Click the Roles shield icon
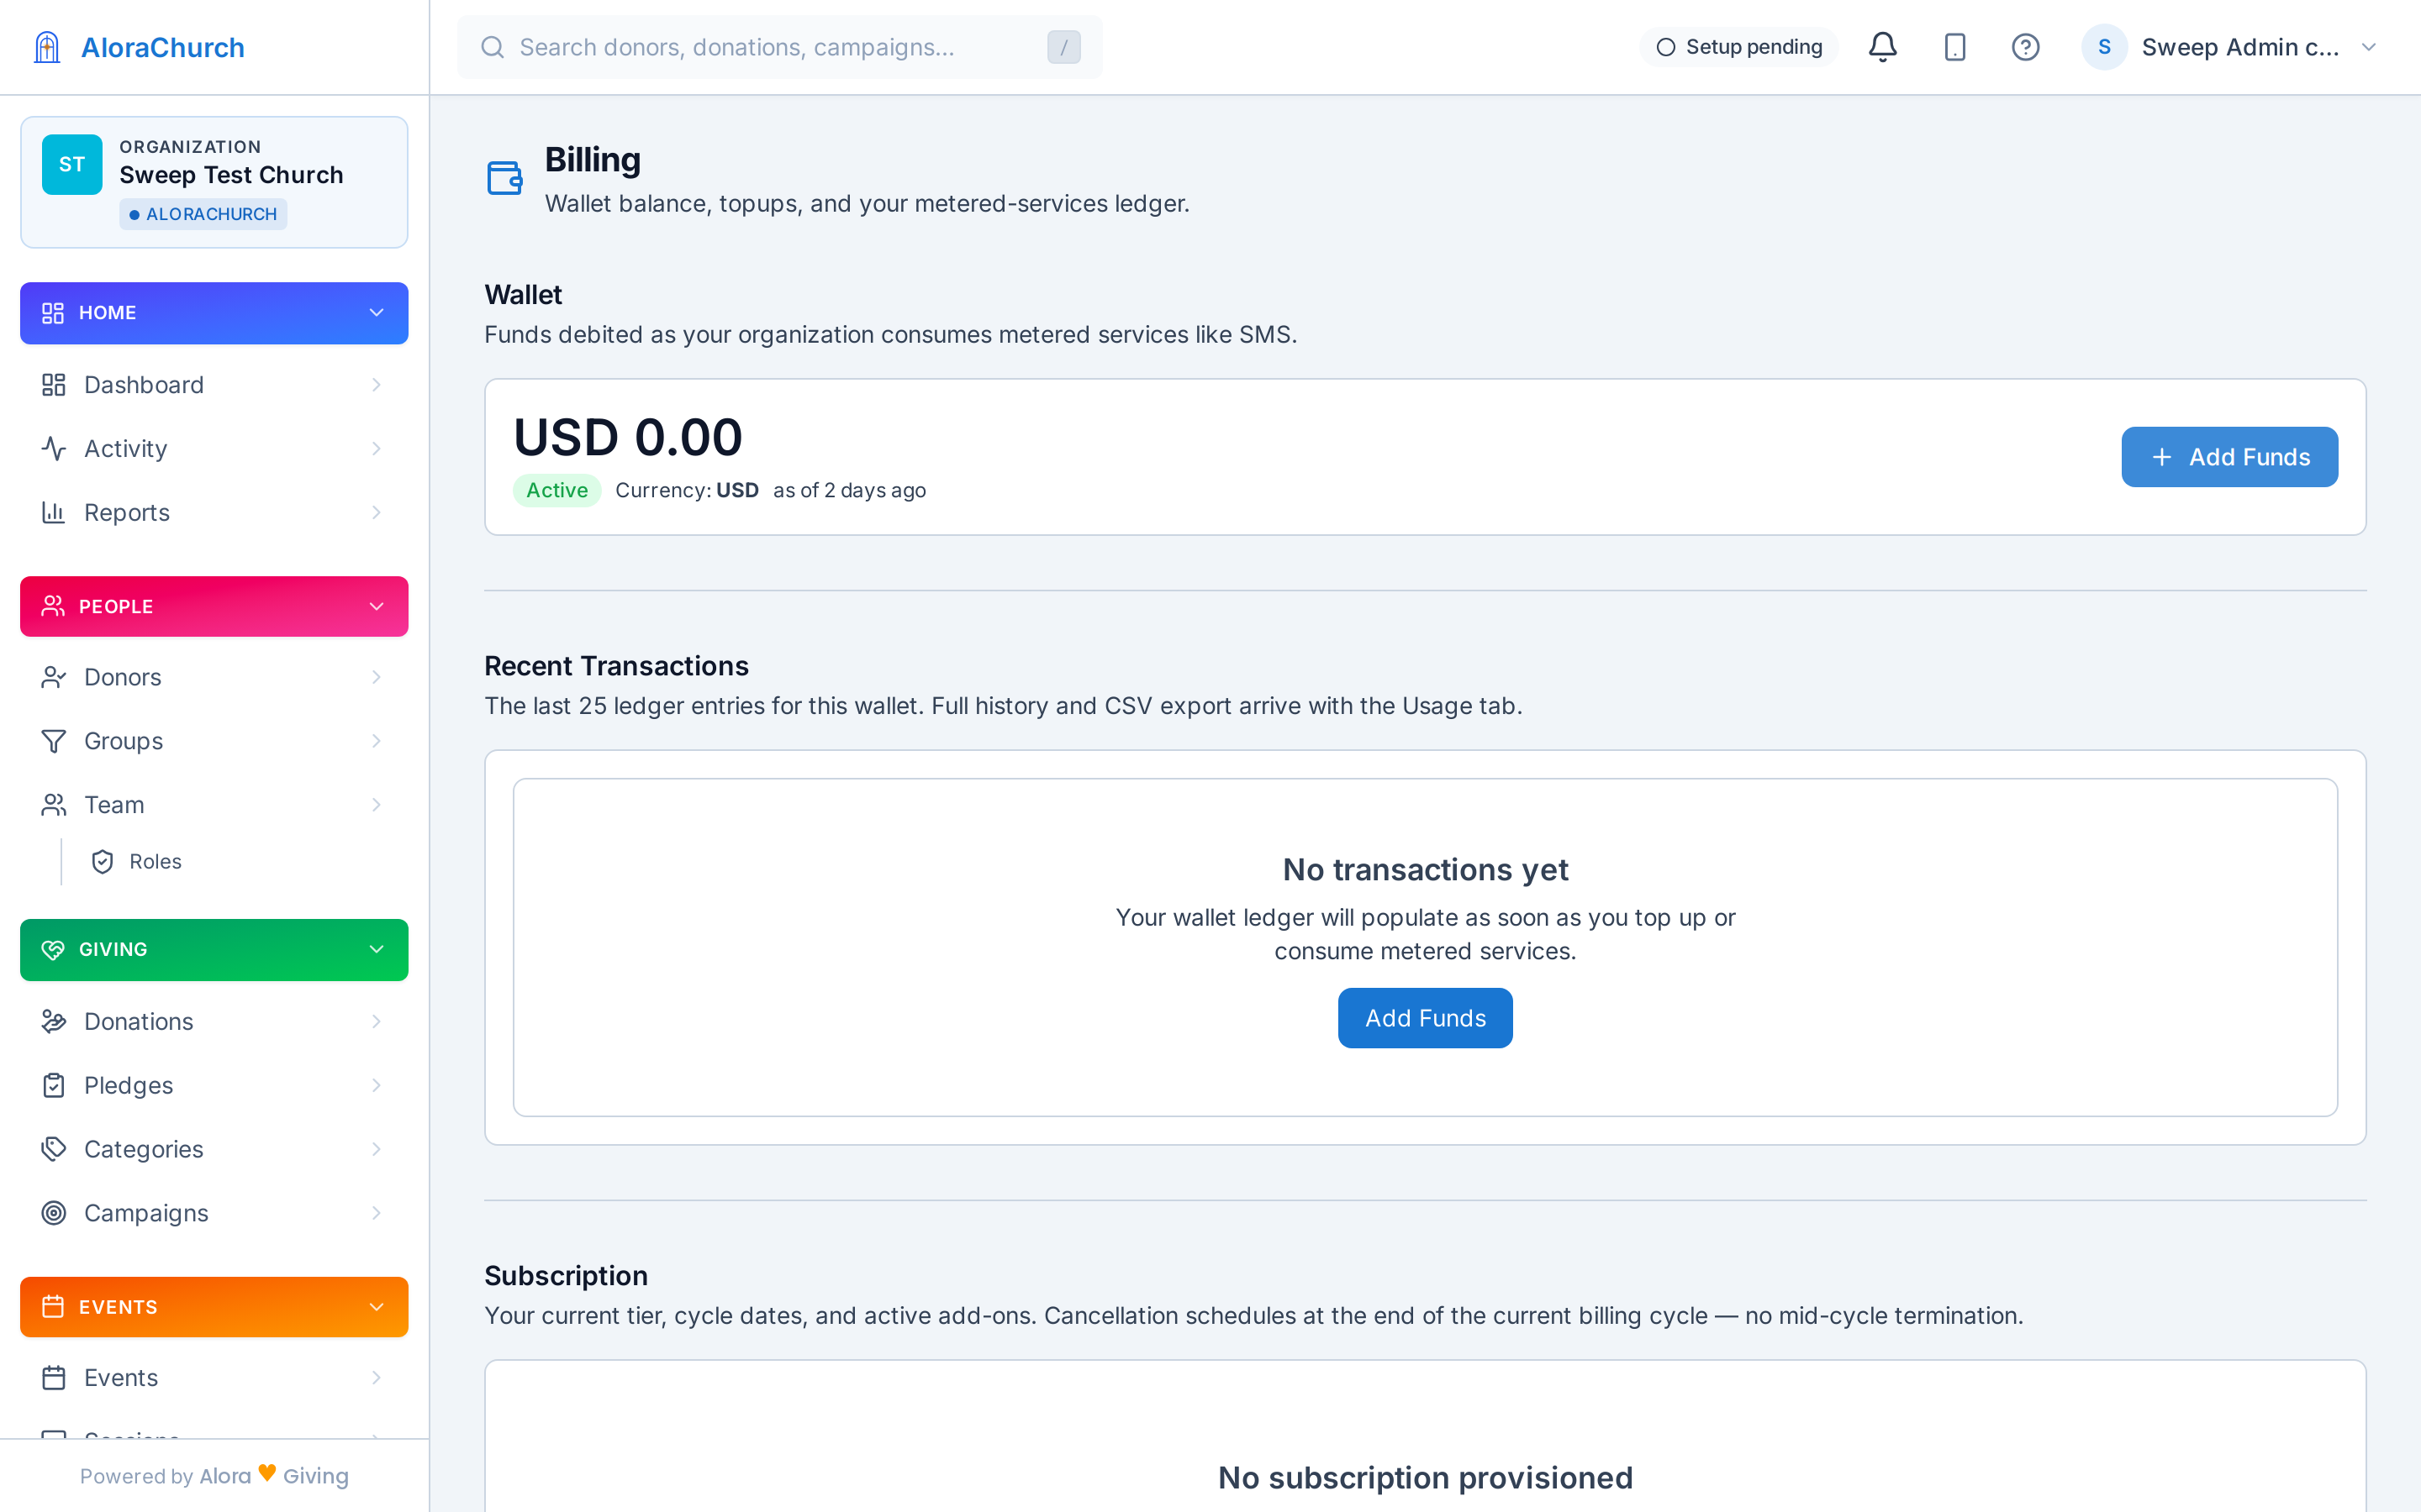 click(x=102, y=862)
